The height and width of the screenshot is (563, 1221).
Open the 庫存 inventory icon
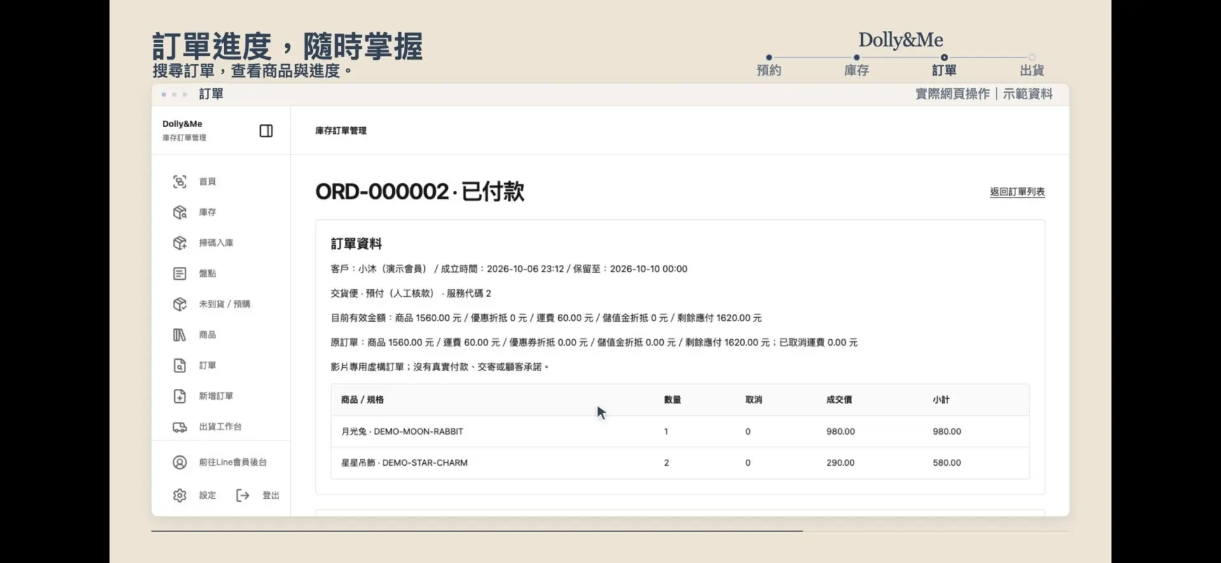point(180,212)
